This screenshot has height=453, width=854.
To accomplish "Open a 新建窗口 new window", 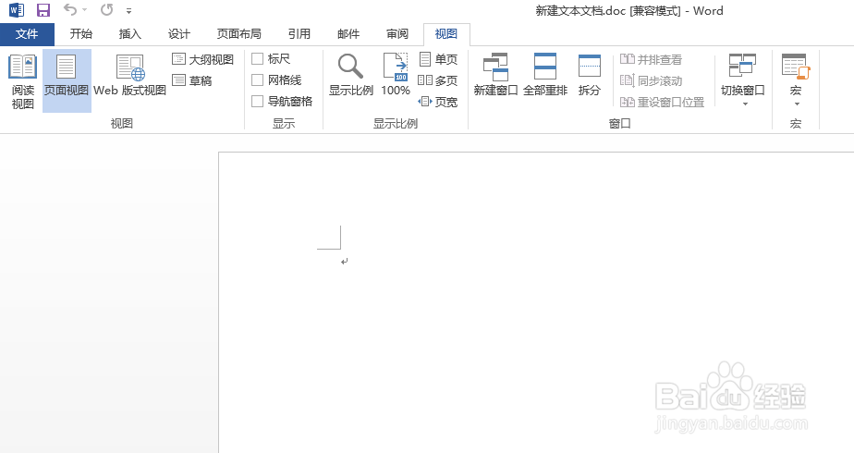I will (495, 75).
